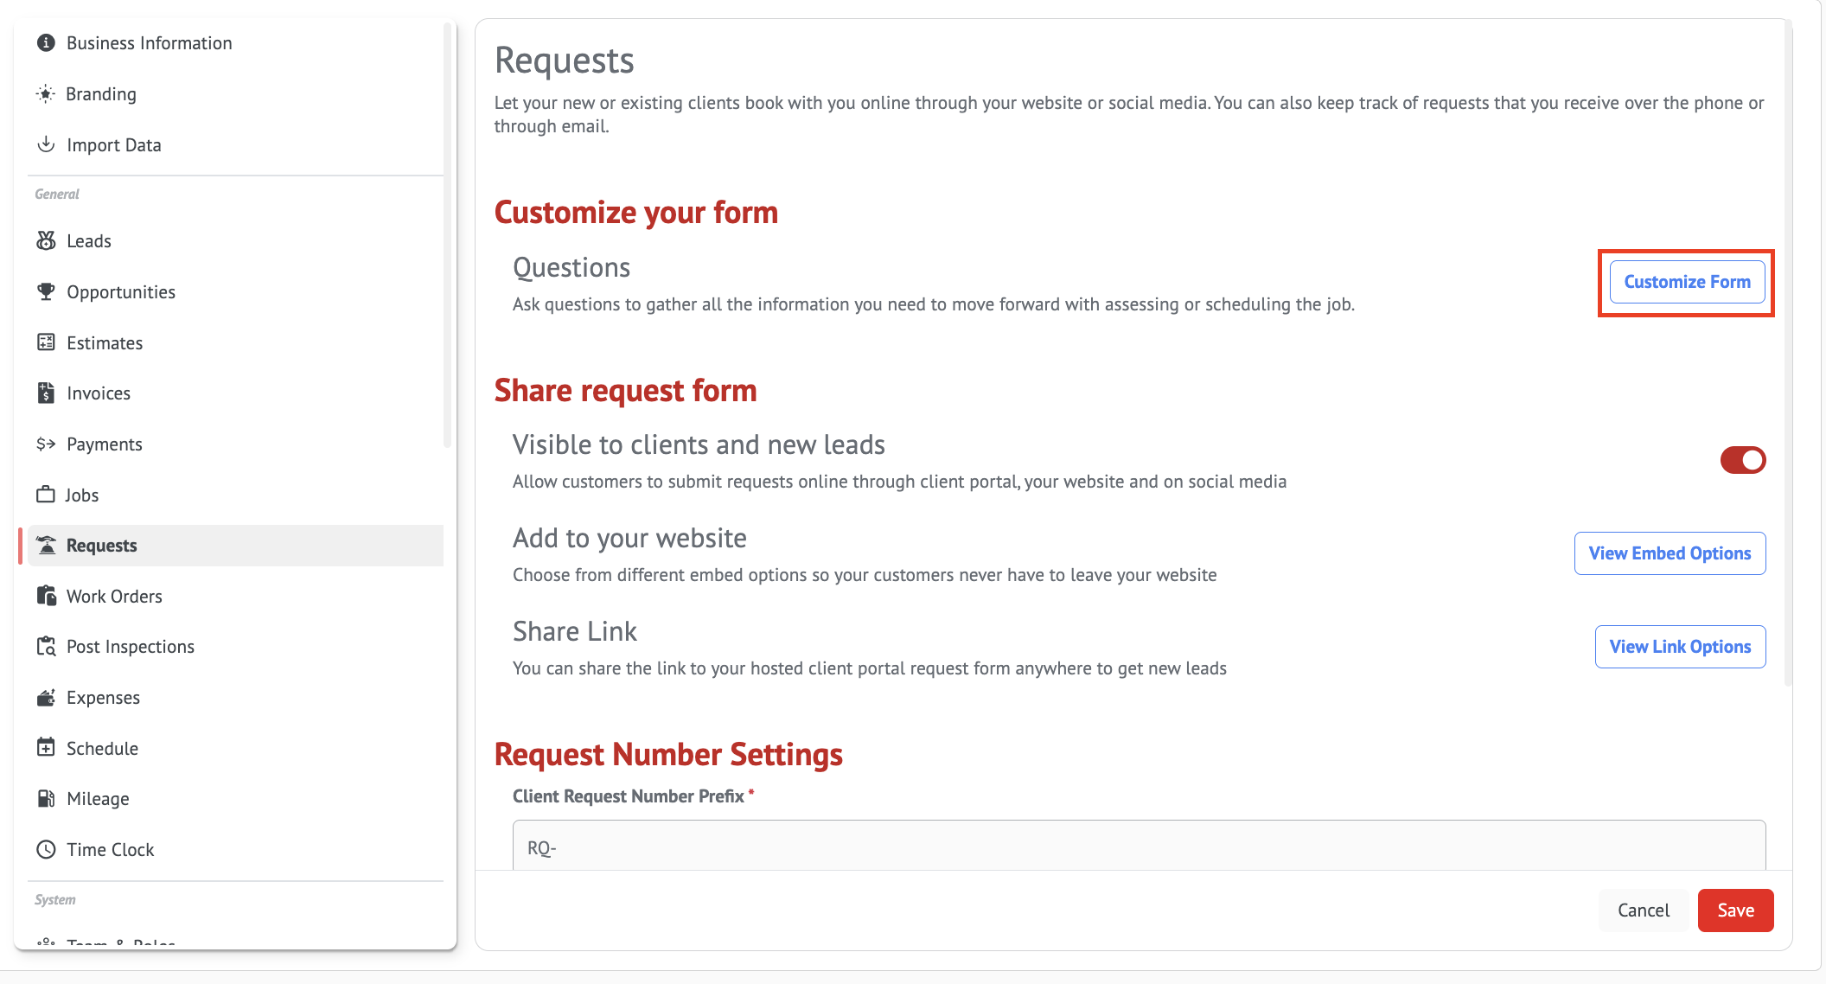Click the Estimates calculator icon
This screenshot has width=1826, height=984.
[x=46, y=342]
